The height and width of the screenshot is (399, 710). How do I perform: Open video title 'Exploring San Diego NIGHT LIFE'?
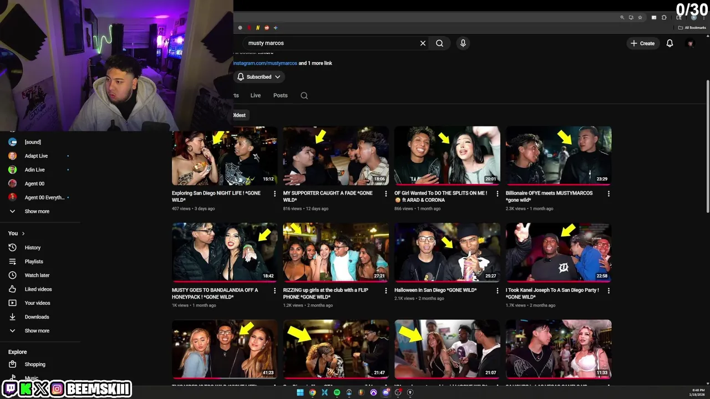[x=216, y=196]
